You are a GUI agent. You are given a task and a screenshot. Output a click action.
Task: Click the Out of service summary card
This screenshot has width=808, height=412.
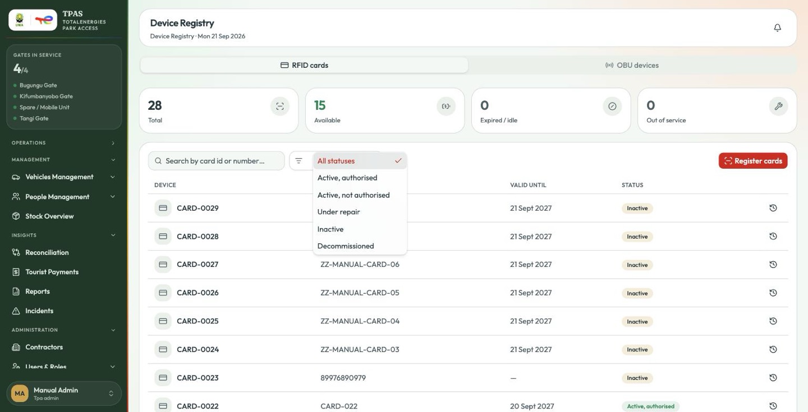717,110
